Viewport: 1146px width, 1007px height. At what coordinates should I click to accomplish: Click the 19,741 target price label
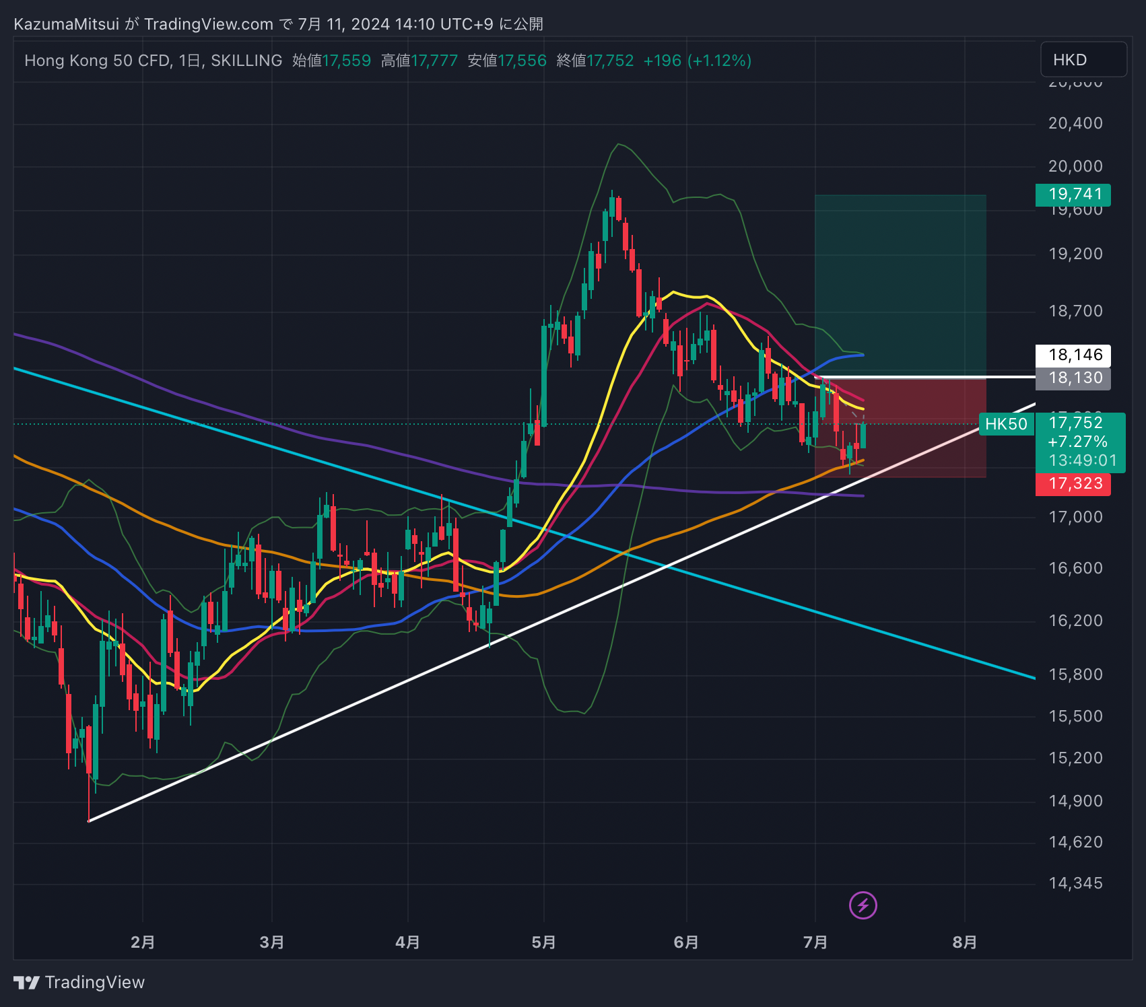1073,195
